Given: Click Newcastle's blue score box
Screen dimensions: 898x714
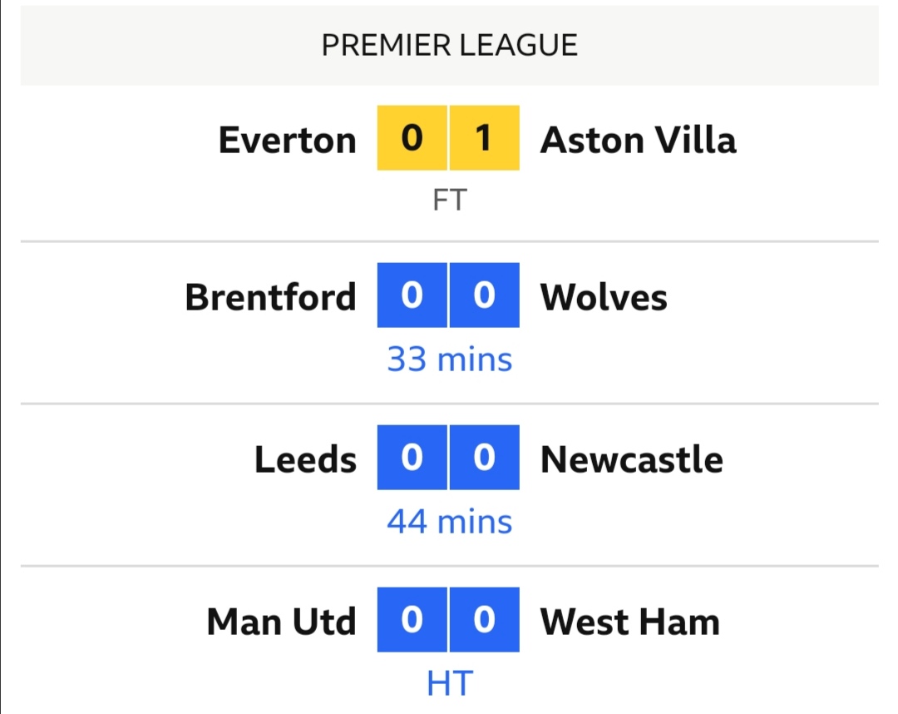Looking at the screenshot, I should pyautogui.click(x=485, y=458).
